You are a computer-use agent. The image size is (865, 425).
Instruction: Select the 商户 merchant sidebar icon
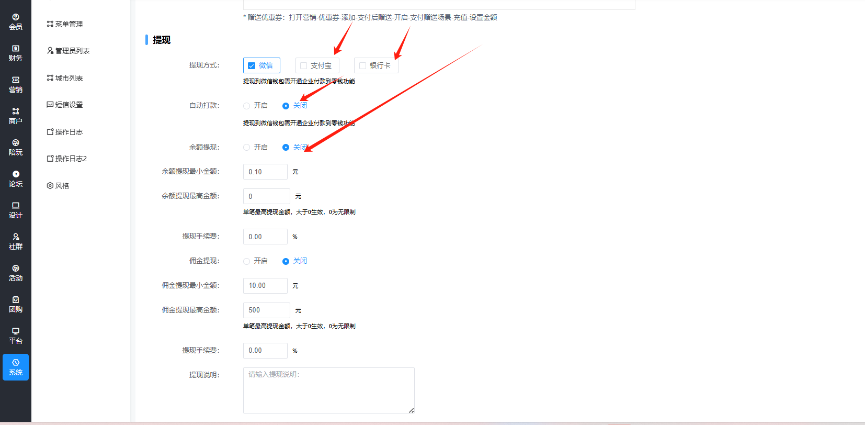(16, 116)
